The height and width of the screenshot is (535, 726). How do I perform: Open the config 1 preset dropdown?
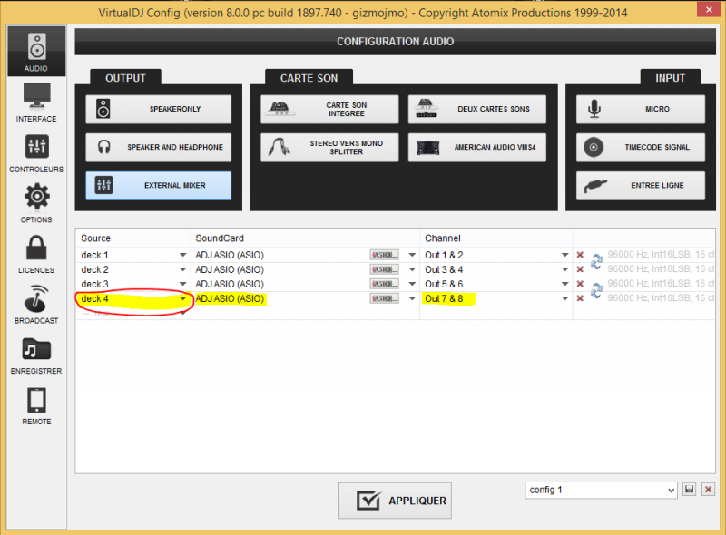click(601, 490)
